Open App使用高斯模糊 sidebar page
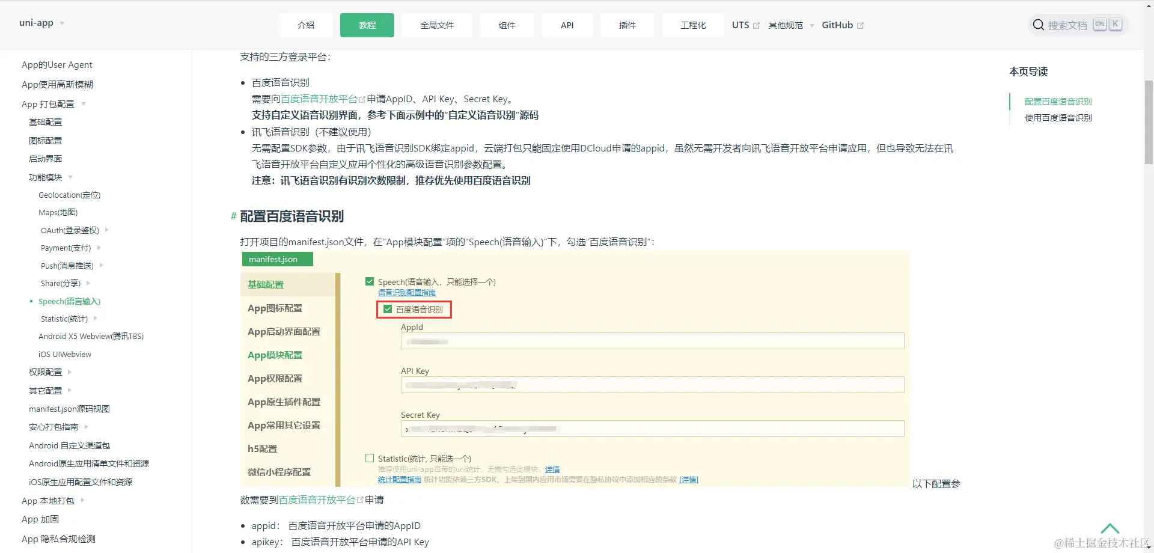The width and height of the screenshot is (1154, 553). click(x=57, y=85)
